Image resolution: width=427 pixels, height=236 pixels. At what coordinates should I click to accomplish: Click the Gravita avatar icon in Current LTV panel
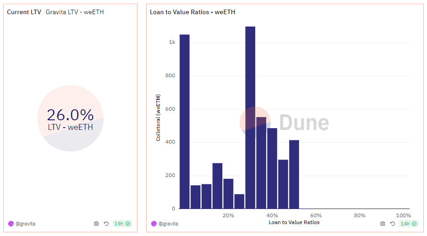tap(11, 224)
